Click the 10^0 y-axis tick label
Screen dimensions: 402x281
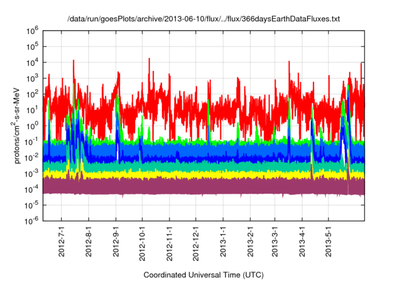[32, 127]
